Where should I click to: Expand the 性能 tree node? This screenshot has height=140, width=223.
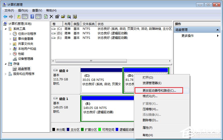[10, 54]
